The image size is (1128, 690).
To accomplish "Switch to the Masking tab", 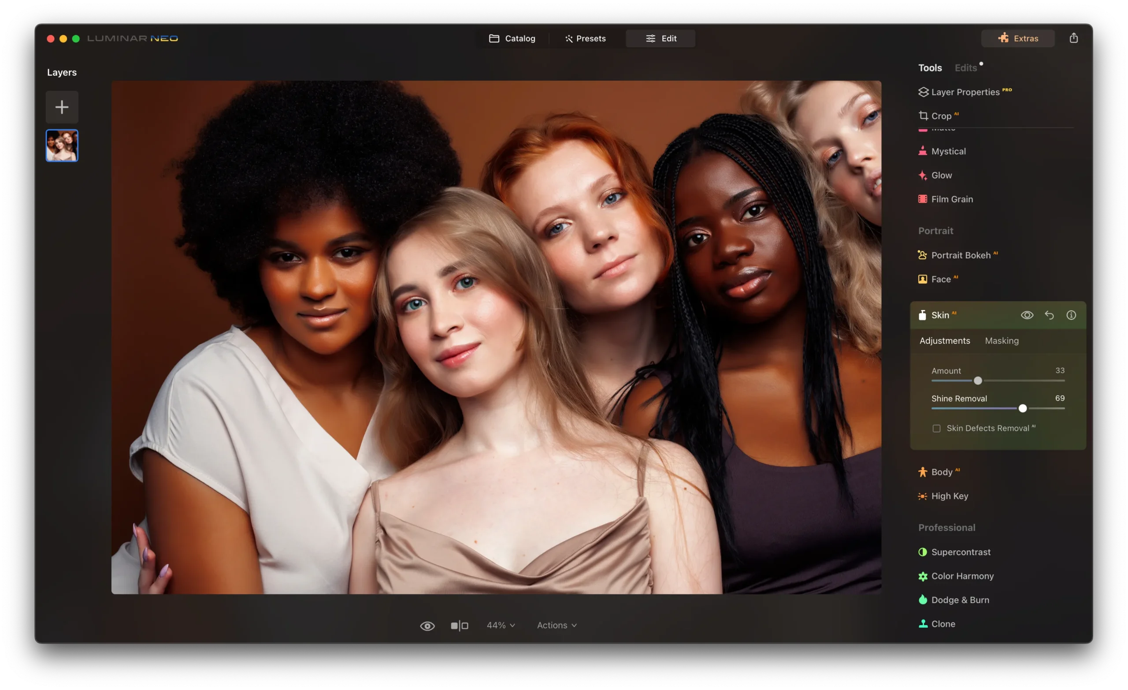I will tap(1002, 340).
